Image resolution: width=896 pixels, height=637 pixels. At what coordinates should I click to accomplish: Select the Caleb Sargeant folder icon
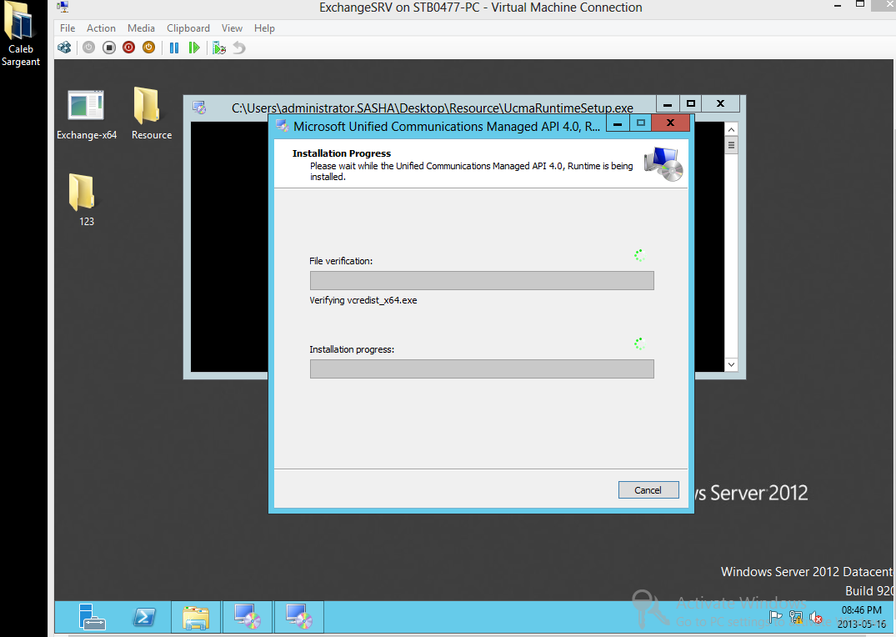(21, 34)
